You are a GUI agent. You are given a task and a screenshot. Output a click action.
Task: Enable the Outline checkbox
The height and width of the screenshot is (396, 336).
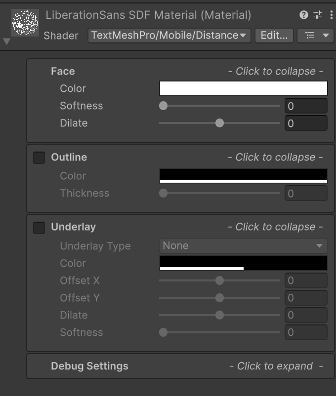[x=39, y=158]
